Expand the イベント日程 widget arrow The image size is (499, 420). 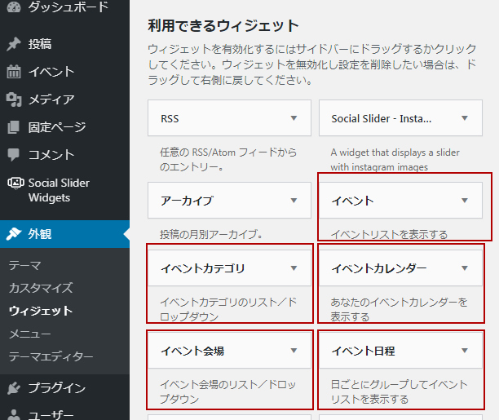(x=464, y=351)
